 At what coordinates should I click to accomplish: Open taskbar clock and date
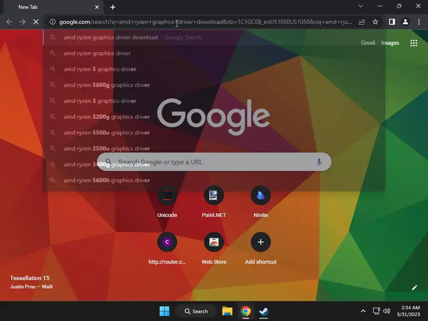click(408, 311)
